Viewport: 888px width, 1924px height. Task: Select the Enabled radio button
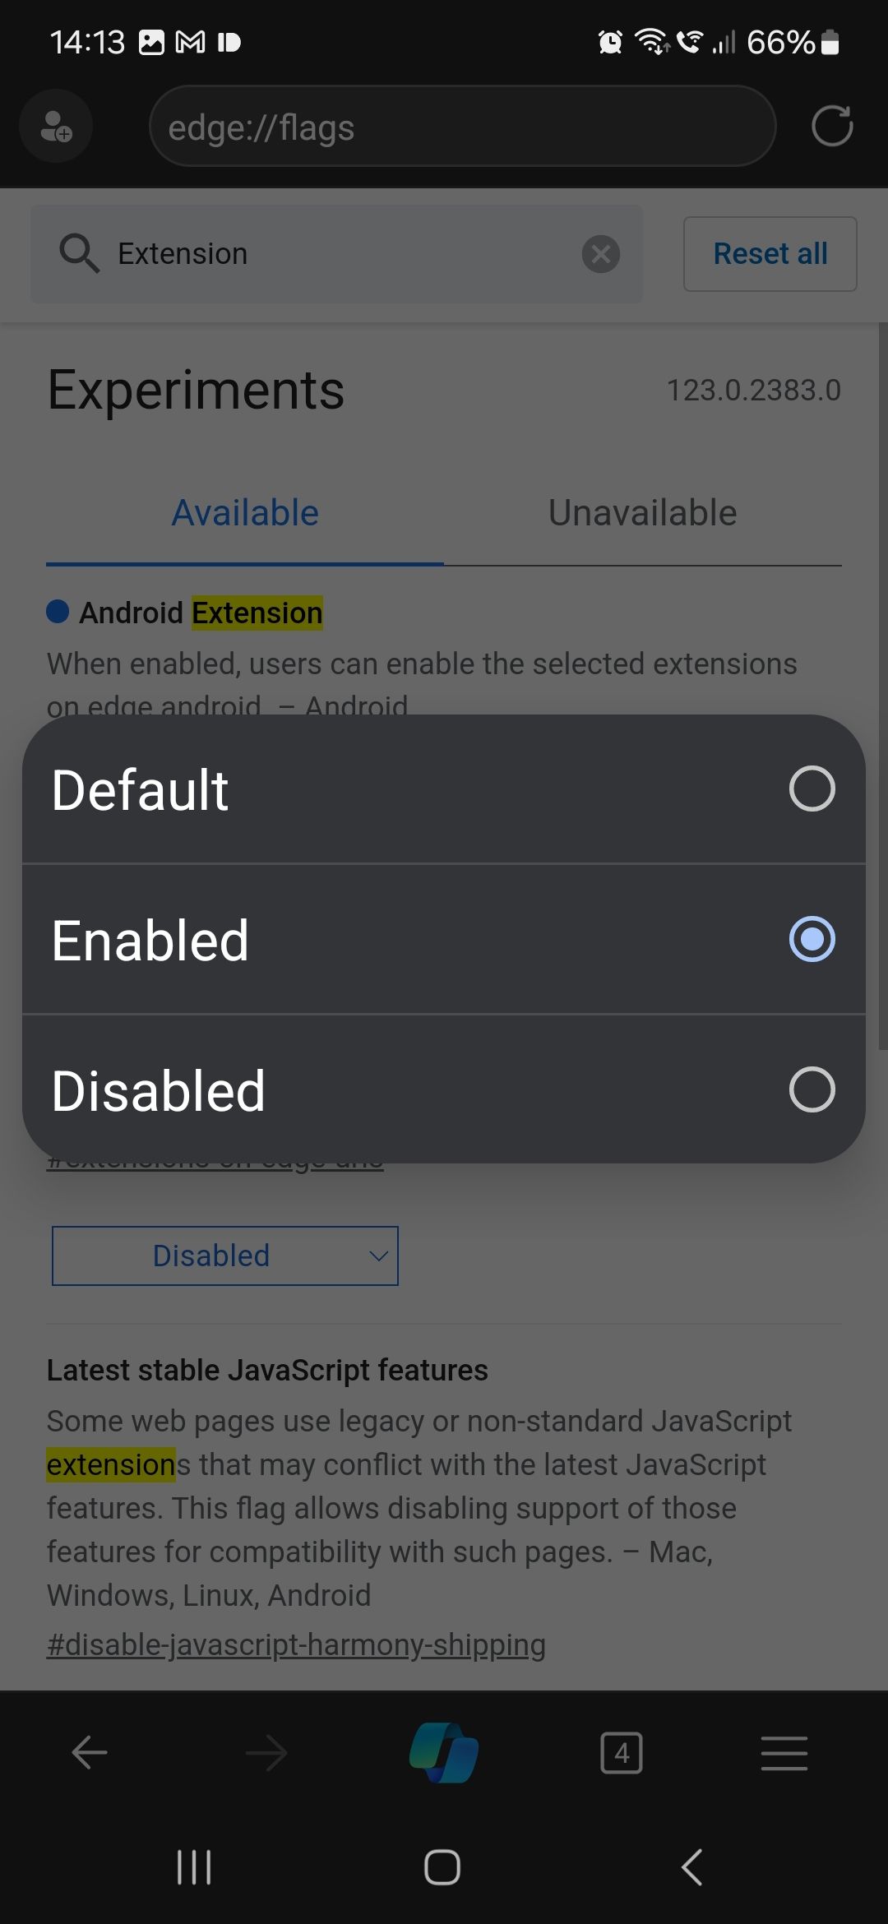[x=812, y=940]
